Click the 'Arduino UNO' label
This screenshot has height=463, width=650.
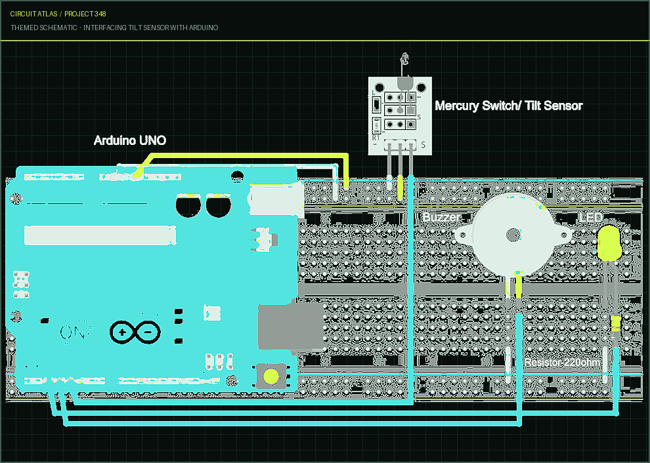(x=130, y=140)
